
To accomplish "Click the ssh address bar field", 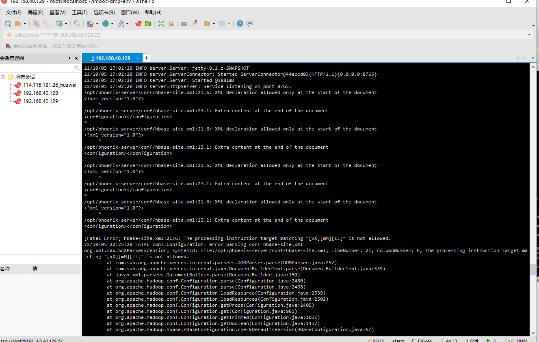I will tap(268, 35).
